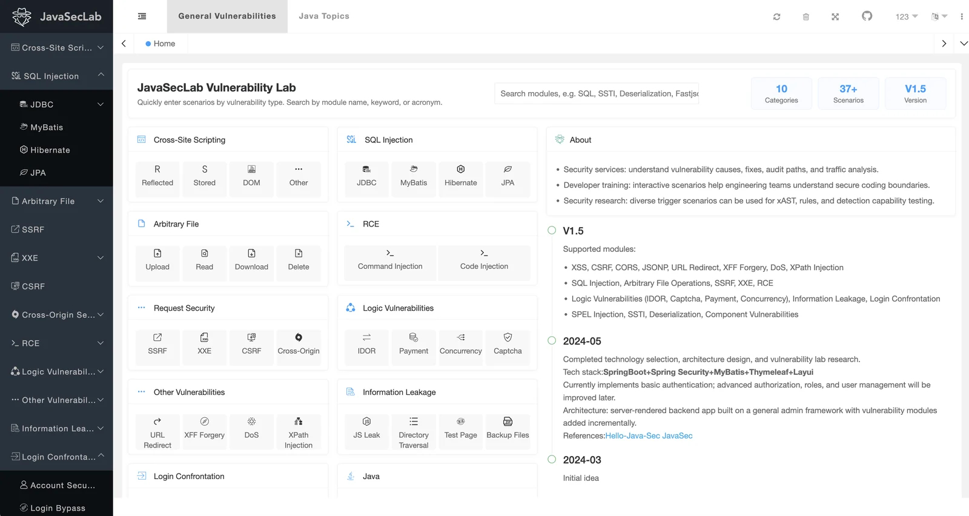Open Hibernate in sidebar
Screen dimensions: 969x516
[x=56, y=150]
